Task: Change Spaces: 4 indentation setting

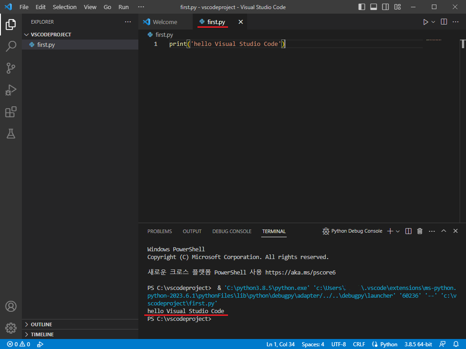Action: coord(313,344)
